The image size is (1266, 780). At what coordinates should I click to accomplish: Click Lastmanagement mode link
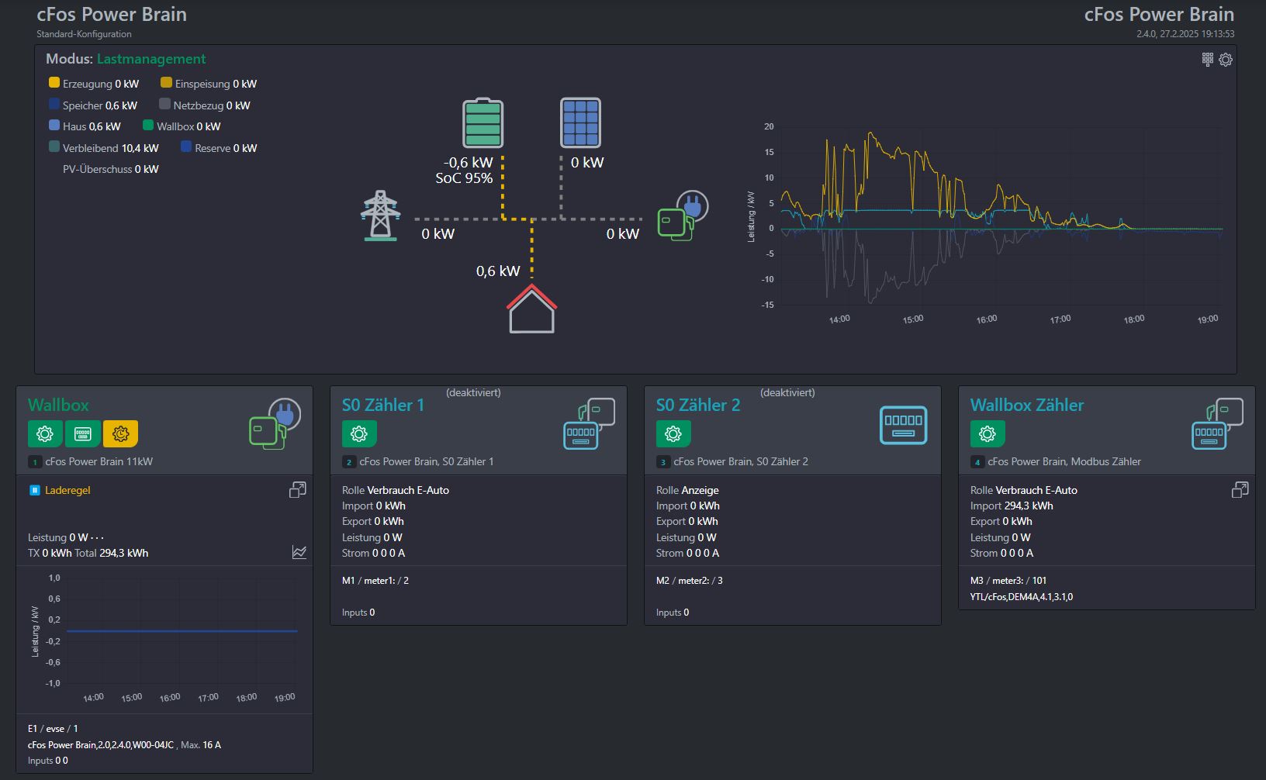(151, 59)
